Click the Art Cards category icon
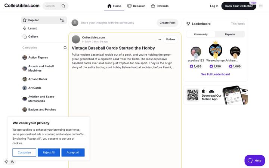Viewport: 269px width, 168px height. [x=25, y=88]
